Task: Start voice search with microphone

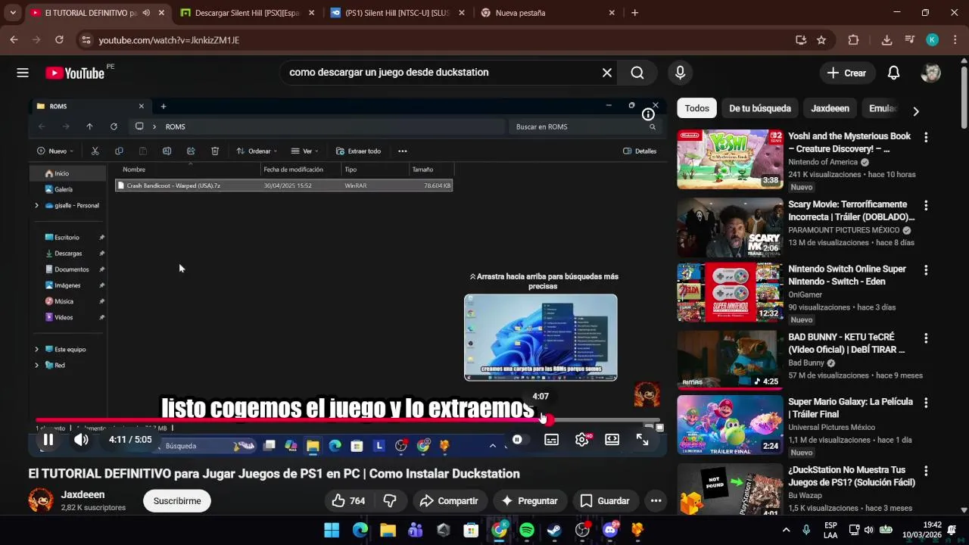Action: click(680, 73)
